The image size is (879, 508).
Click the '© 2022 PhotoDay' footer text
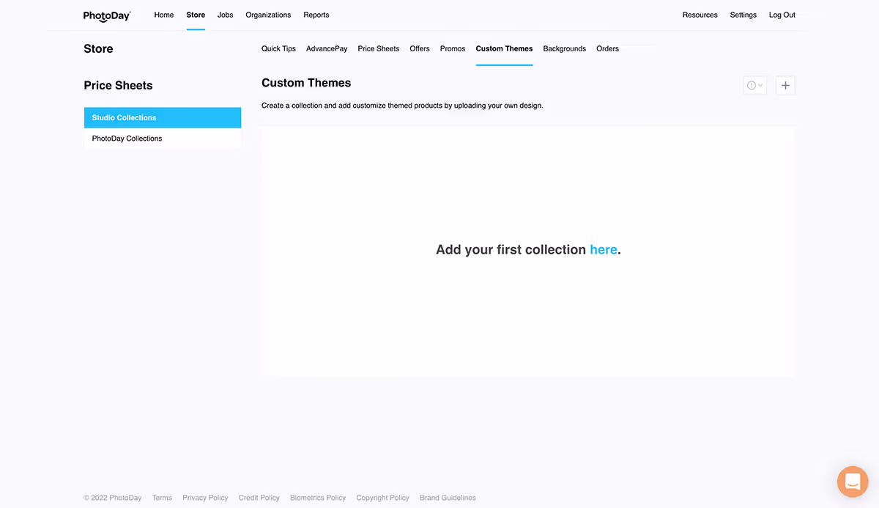coord(113,498)
